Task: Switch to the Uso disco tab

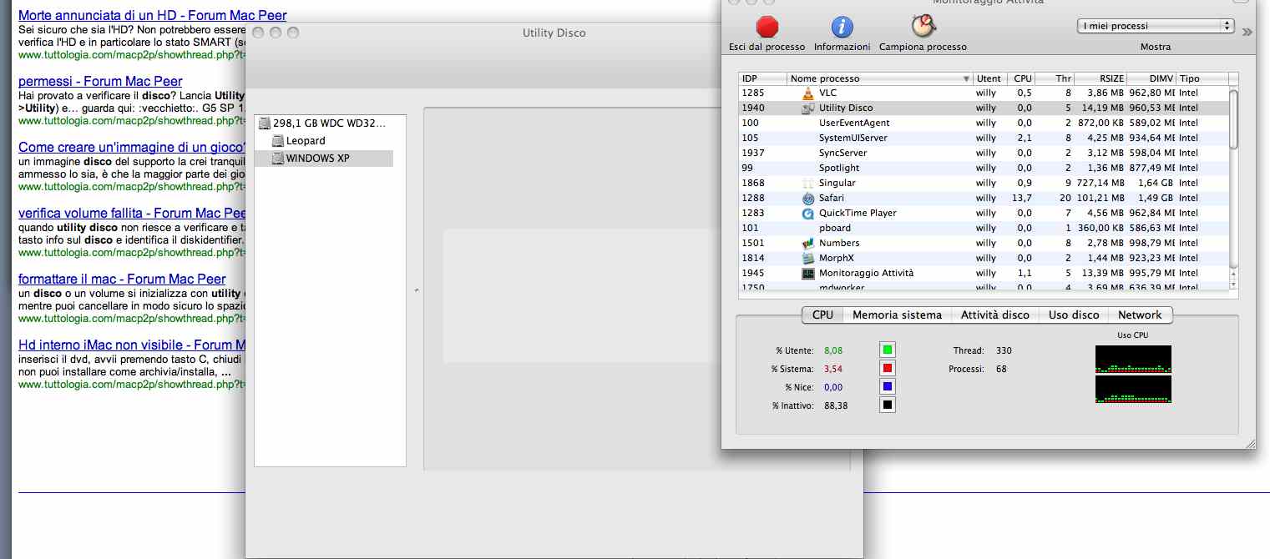Action: [1074, 315]
